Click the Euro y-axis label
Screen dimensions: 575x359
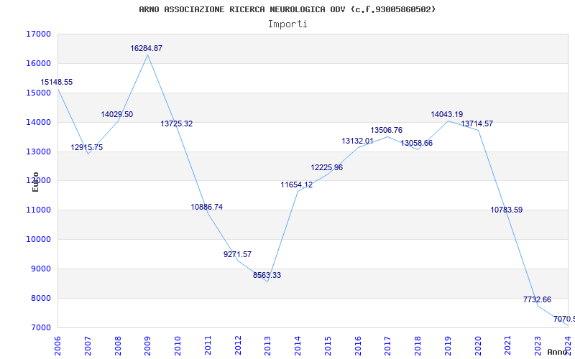35,182
